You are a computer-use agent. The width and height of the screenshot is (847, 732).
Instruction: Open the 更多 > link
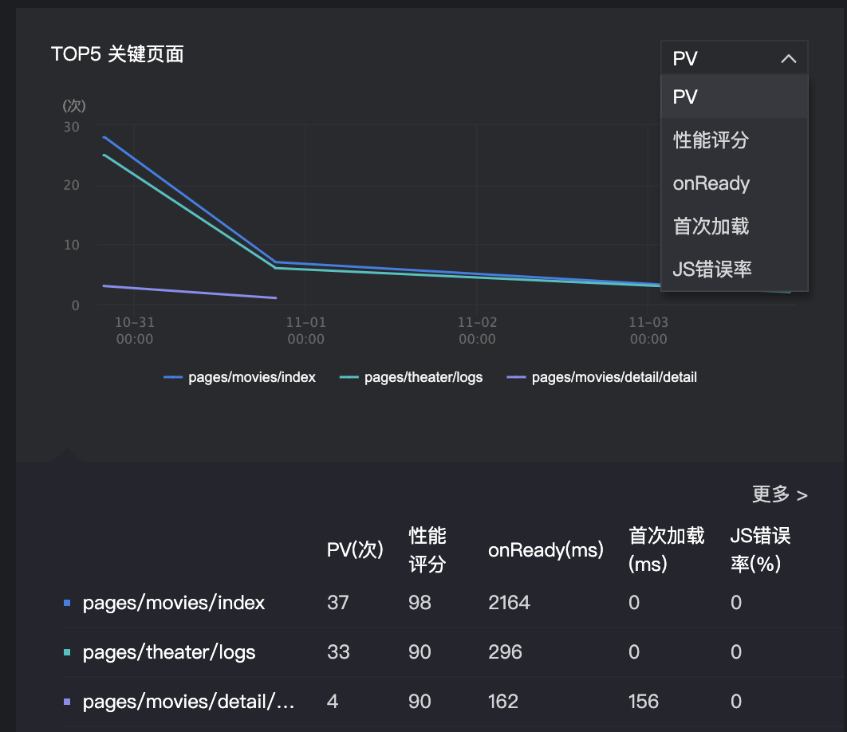click(x=779, y=495)
